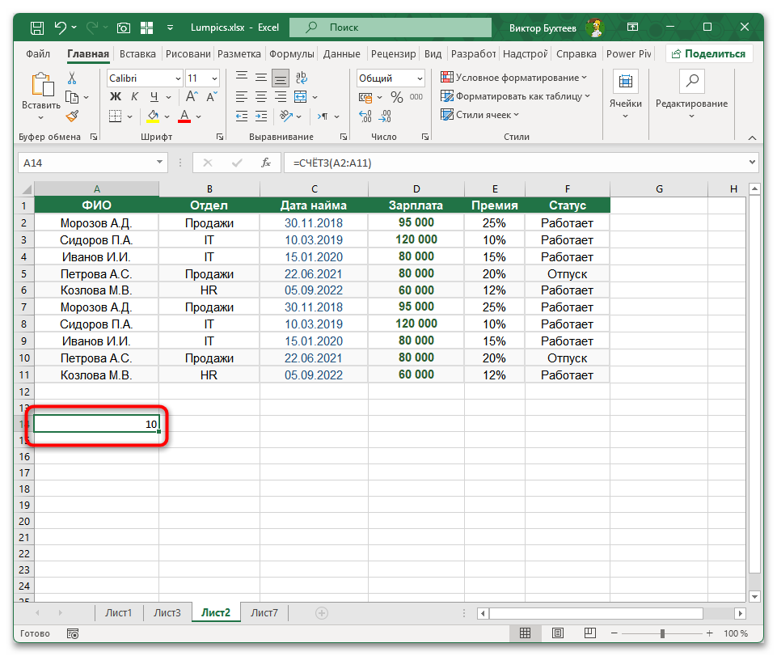Click the Cut scissors icon
777x656 pixels.
72,78
